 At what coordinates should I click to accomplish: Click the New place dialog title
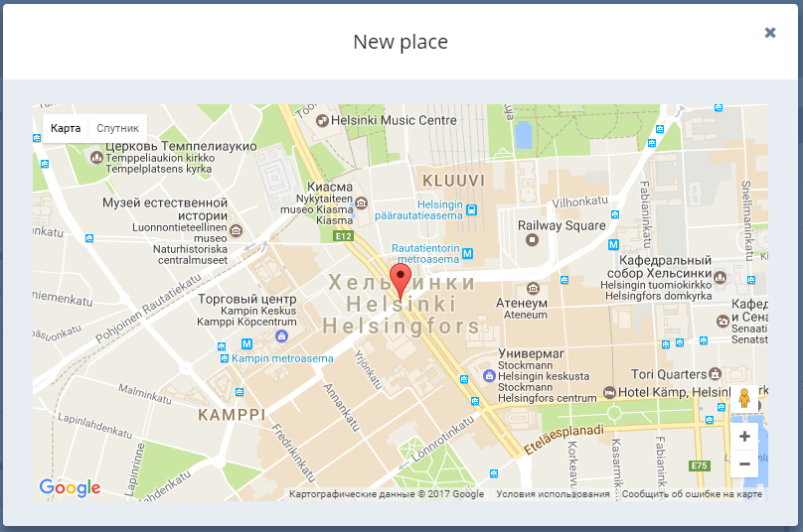click(x=401, y=42)
